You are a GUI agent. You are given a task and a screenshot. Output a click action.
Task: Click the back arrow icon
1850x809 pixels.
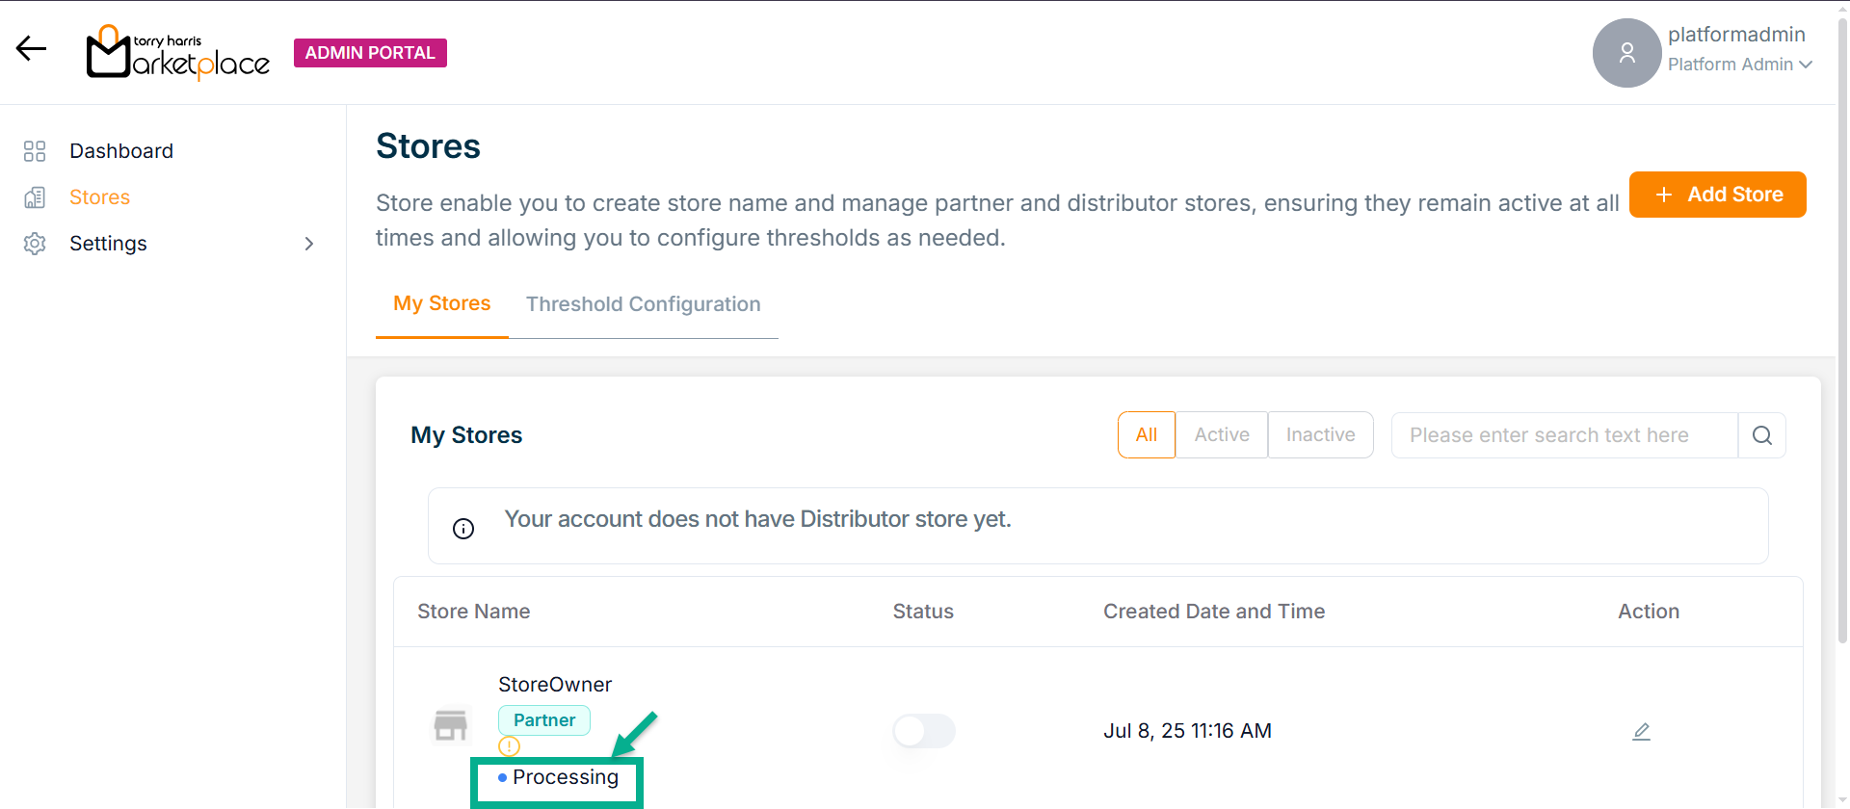[31, 48]
